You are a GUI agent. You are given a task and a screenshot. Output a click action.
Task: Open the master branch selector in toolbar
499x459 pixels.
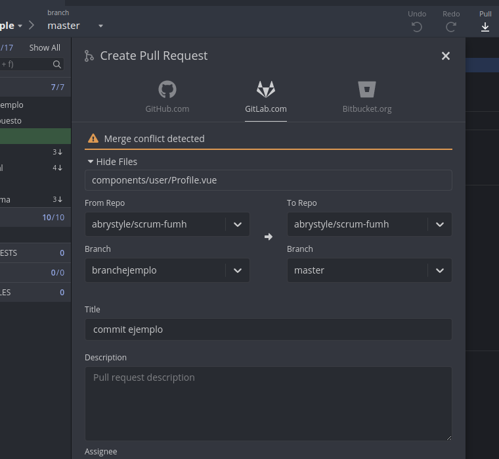100,26
